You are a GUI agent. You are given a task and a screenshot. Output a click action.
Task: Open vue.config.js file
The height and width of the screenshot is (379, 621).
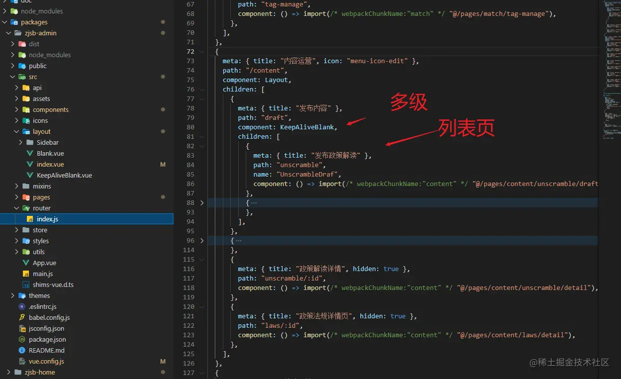coord(46,361)
